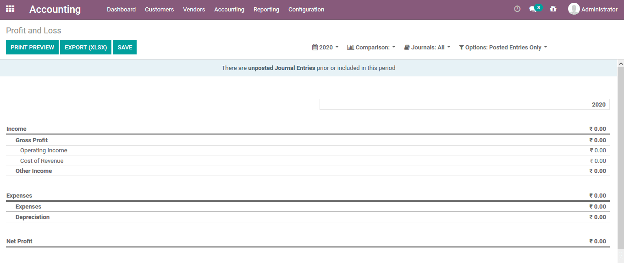Click the scrollbar up arrow
Viewport: 624px width, 263px height.
[x=621, y=63]
